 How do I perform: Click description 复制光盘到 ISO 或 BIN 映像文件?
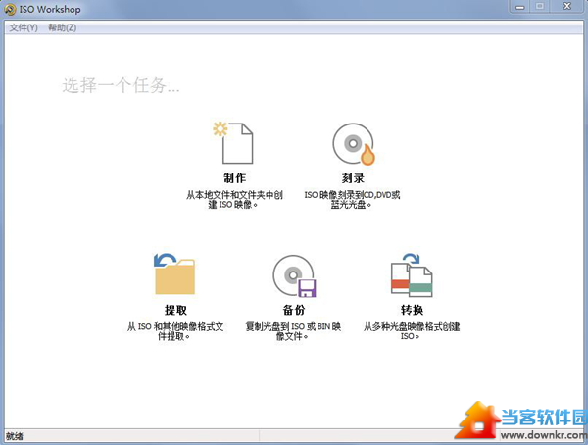(x=293, y=331)
